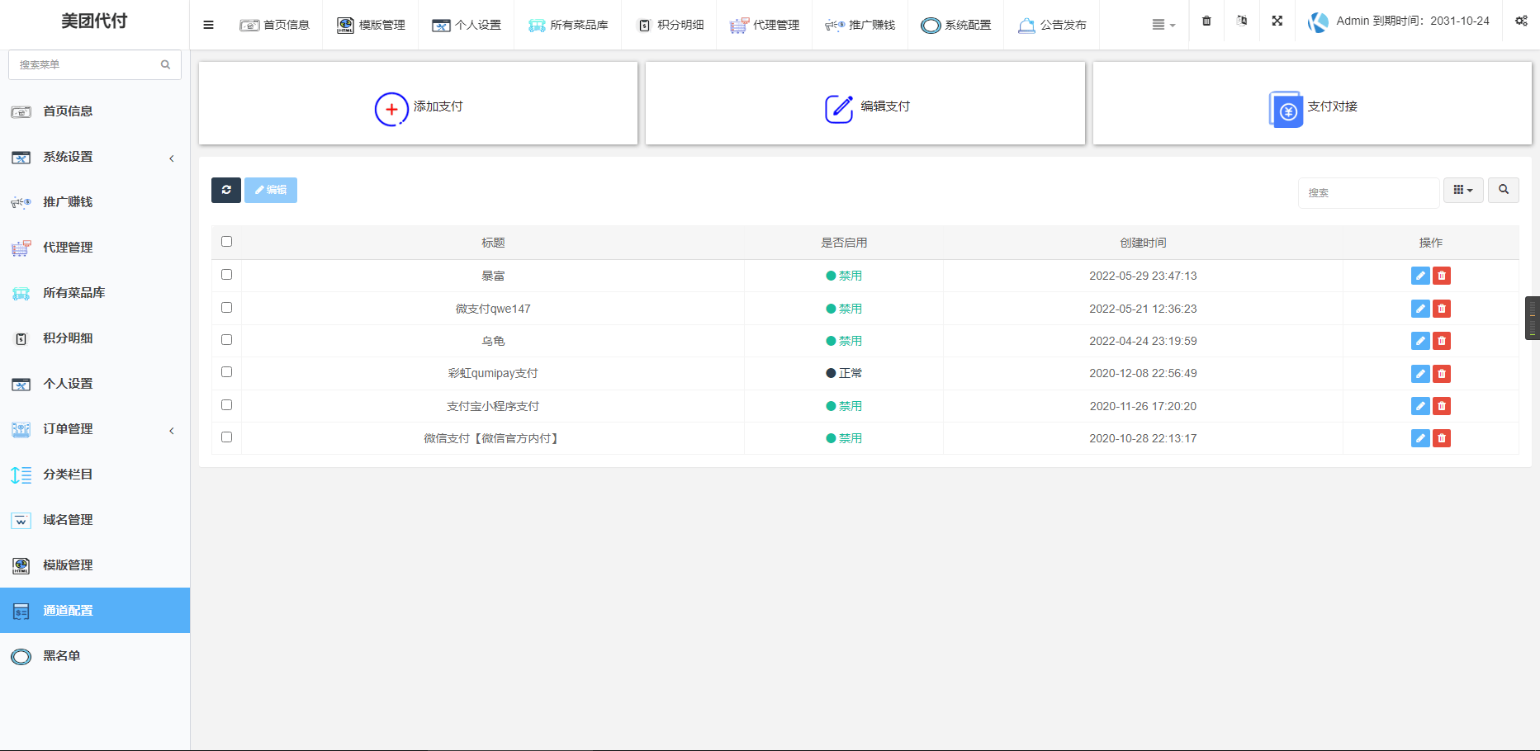Click the red delete icon for 暴富 row
The height and width of the screenshot is (751, 1540).
point(1442,276)
